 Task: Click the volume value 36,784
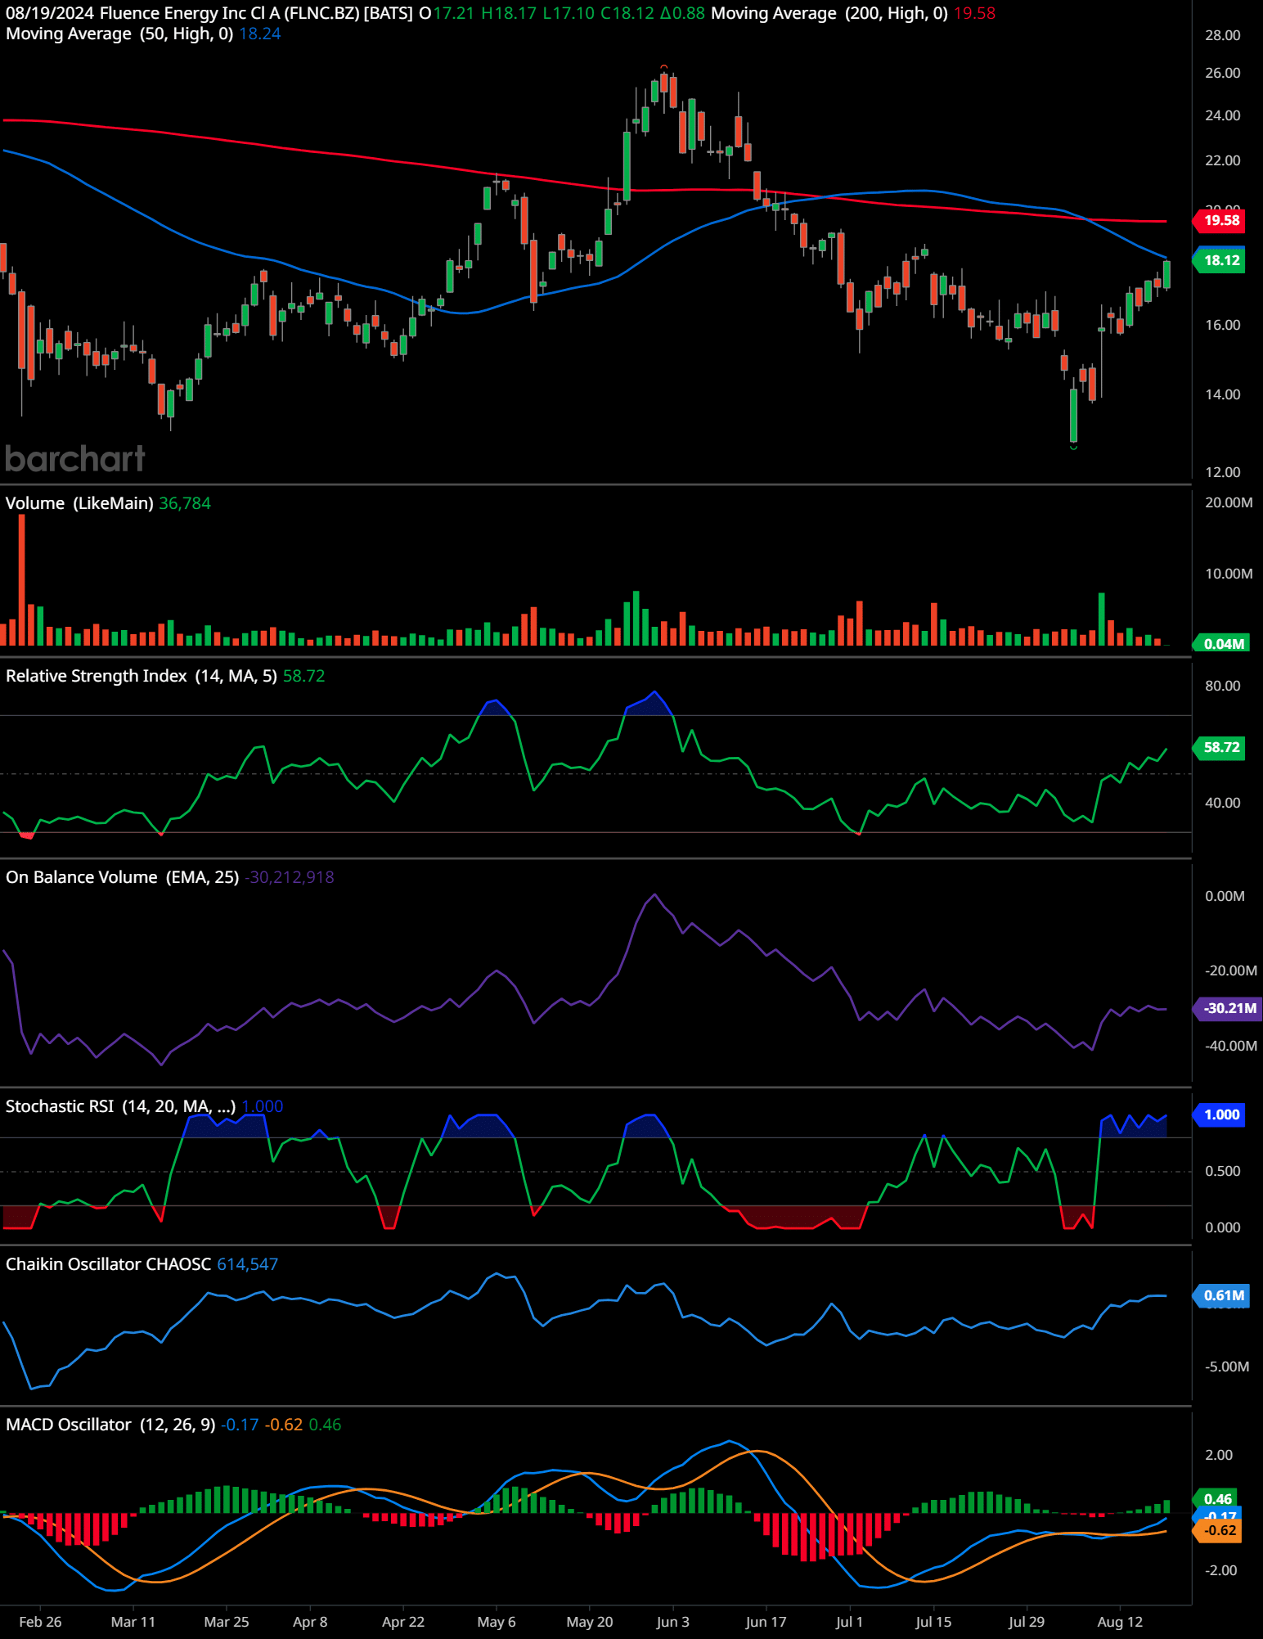[185, 503]
